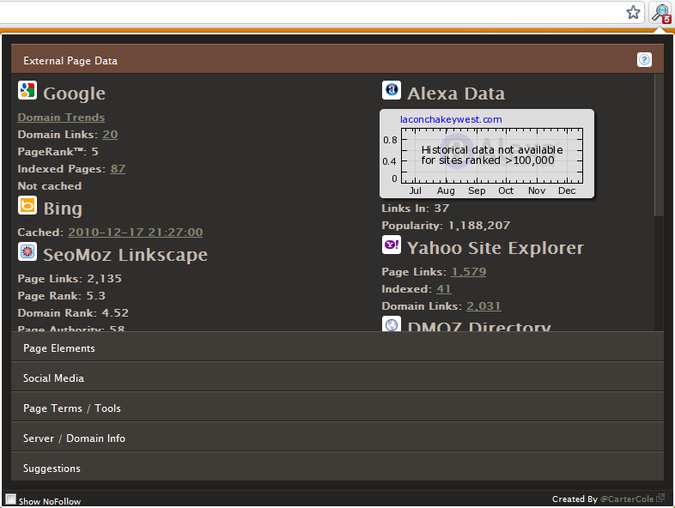Open the help question mark icon
The height and width of the screenshot is (508, 675).
point(644,60)
